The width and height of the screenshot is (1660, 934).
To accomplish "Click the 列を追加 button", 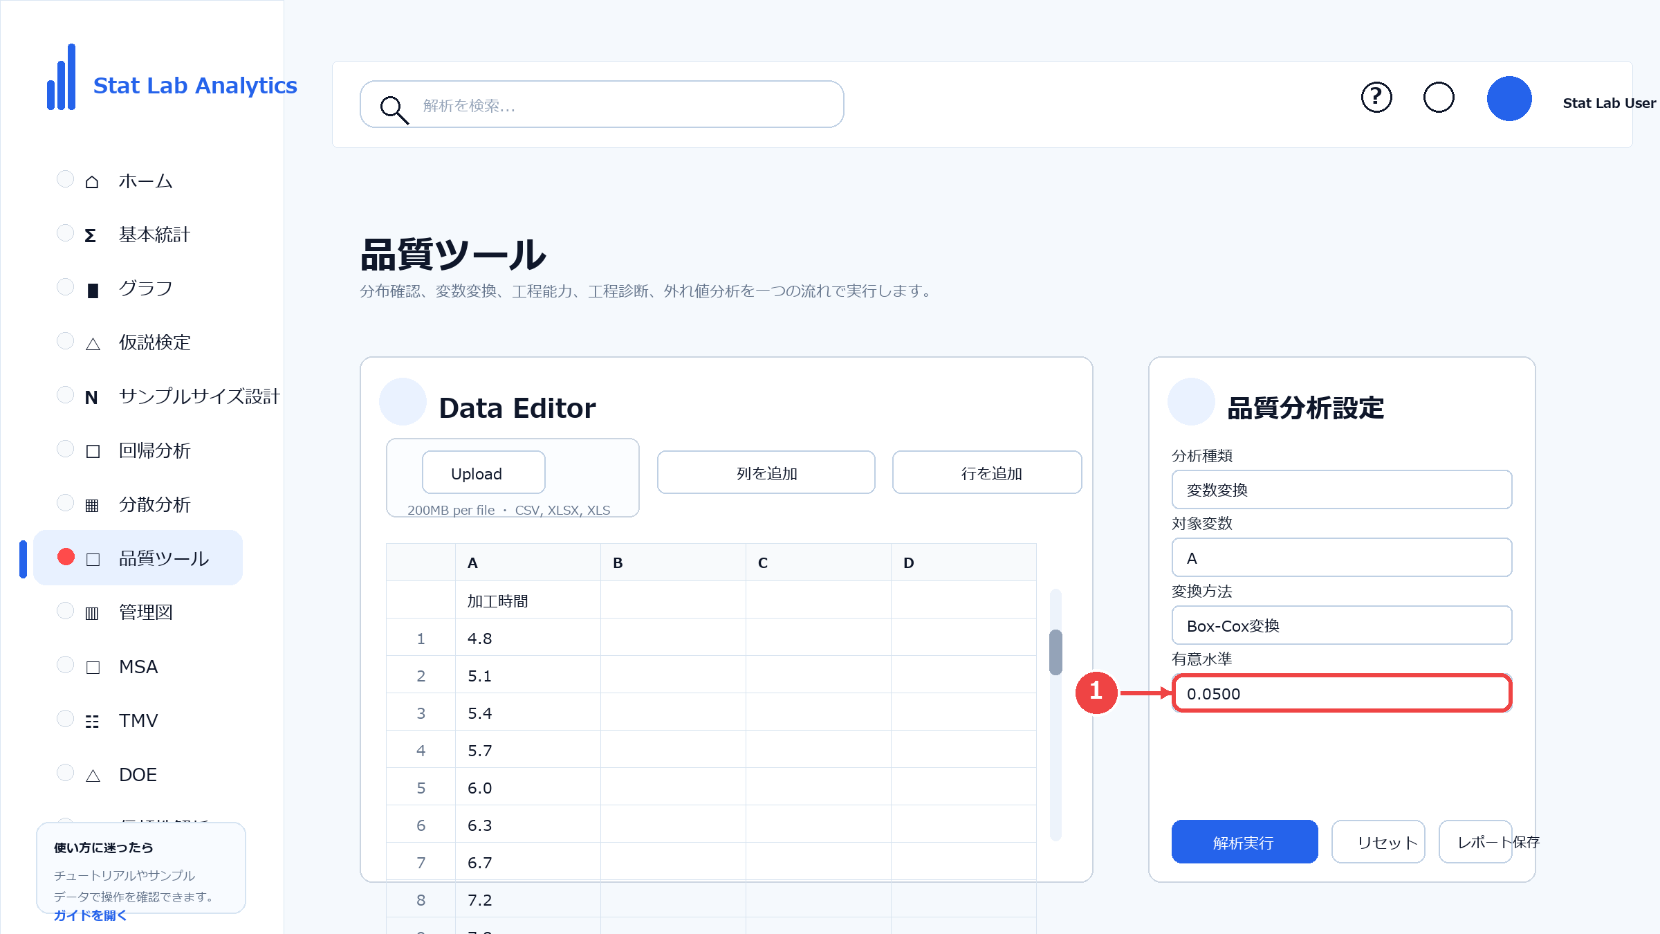I will click(x=766, y=473).
